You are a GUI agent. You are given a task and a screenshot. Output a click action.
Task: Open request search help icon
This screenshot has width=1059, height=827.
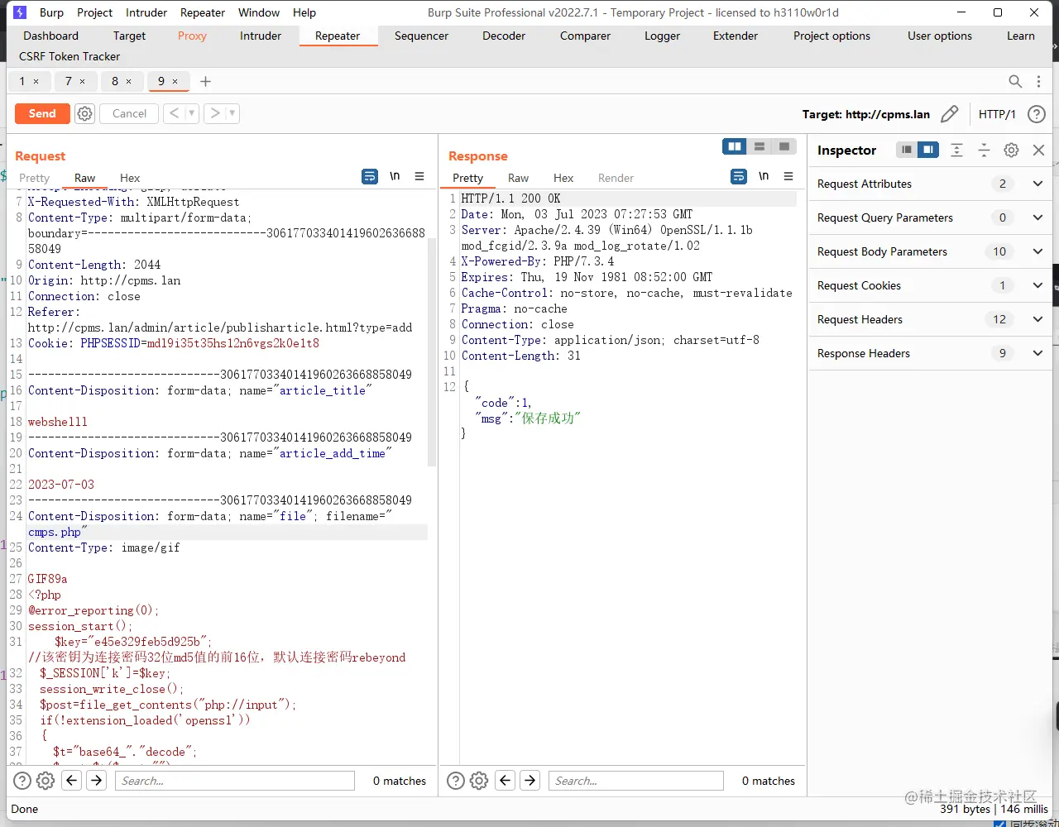22,781
